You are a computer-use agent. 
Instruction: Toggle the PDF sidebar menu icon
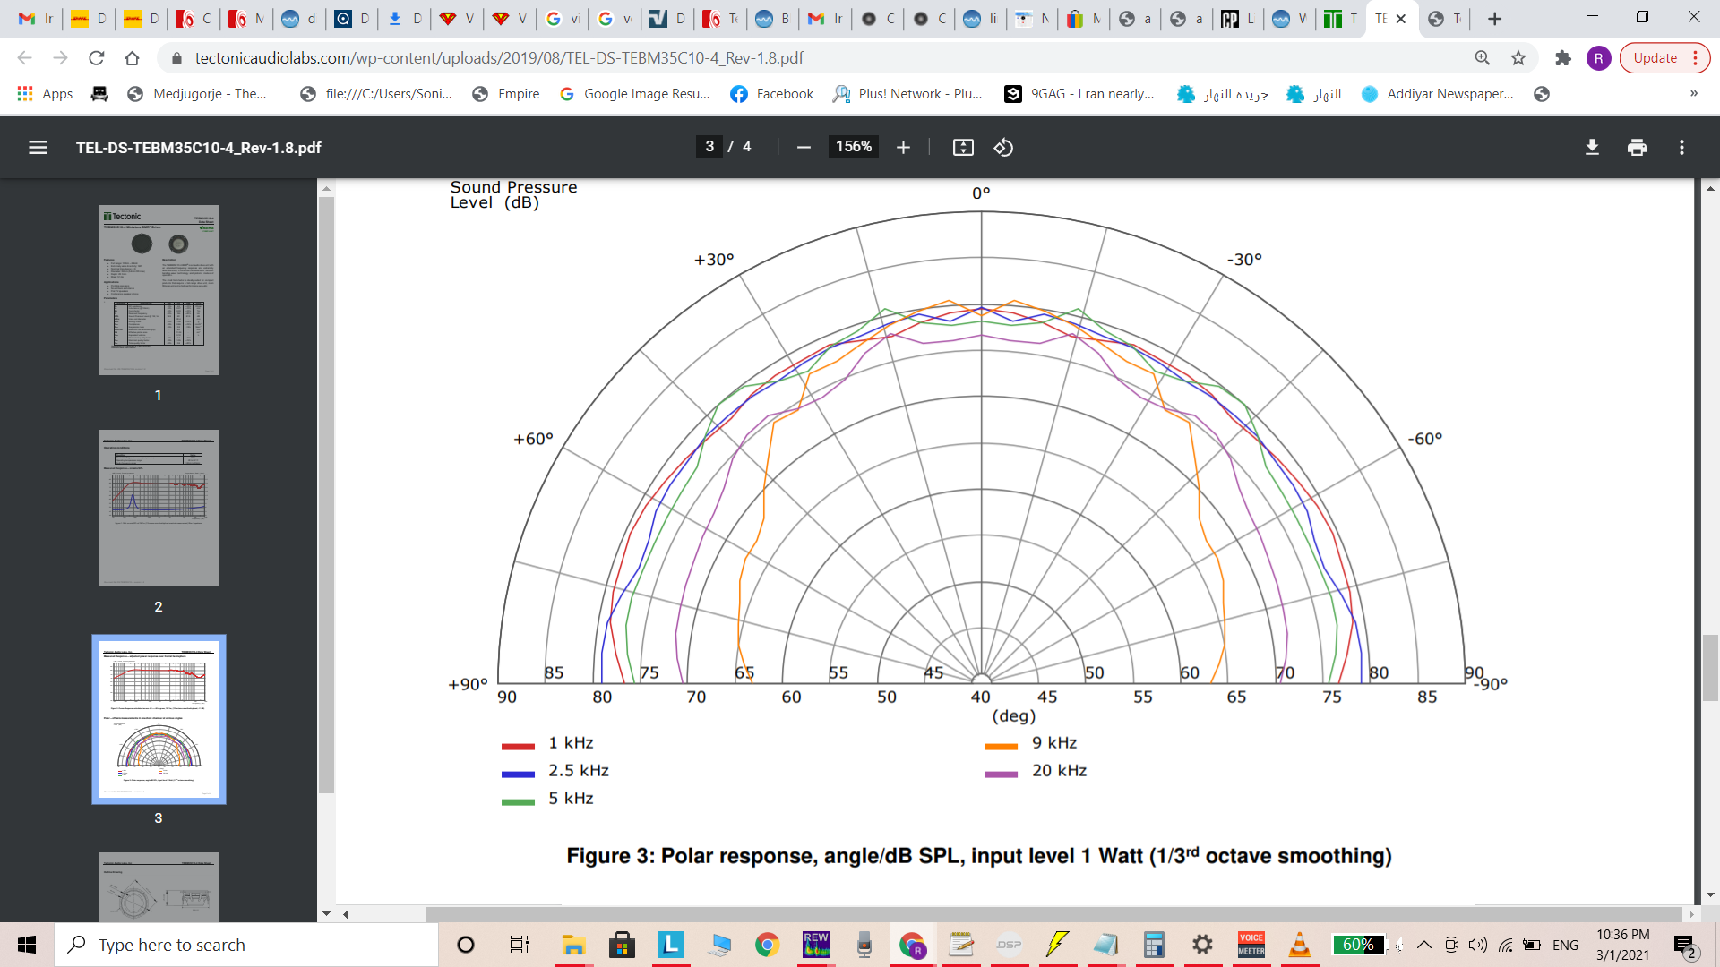pos(38,148)
